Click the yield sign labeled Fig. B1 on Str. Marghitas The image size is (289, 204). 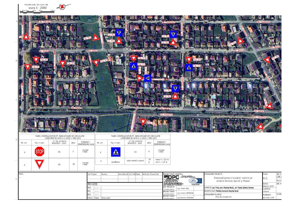pyautogui.click(x=143, y=122)
